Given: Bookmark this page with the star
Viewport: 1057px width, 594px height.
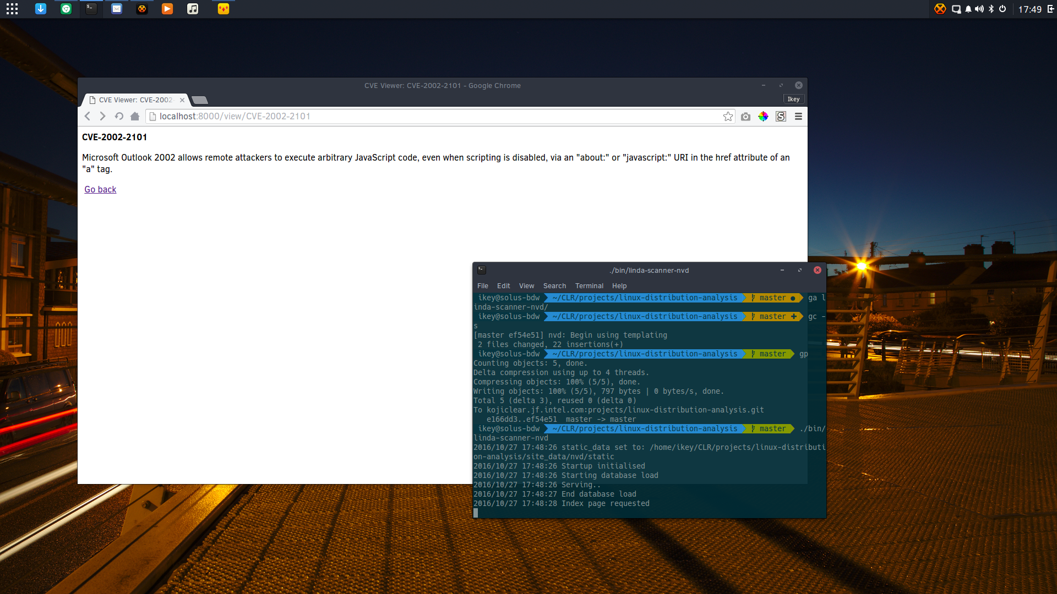Looking at the screenshot, I should click(x=728, y=116).
